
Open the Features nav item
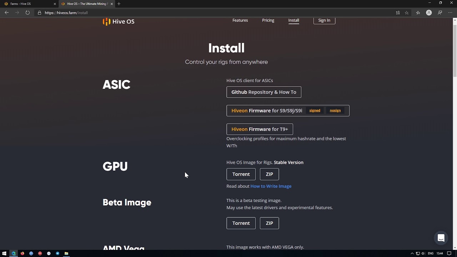[240, 20]
